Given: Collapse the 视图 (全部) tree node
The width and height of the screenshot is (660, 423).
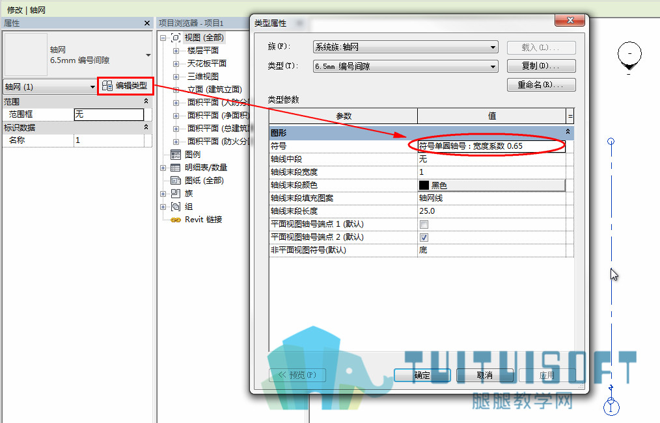Looking at the screenshot, I should pos(163,38).
